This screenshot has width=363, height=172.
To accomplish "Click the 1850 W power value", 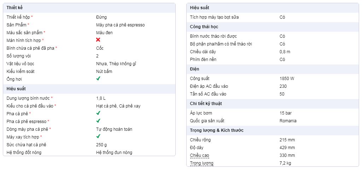I will [287, 79].
